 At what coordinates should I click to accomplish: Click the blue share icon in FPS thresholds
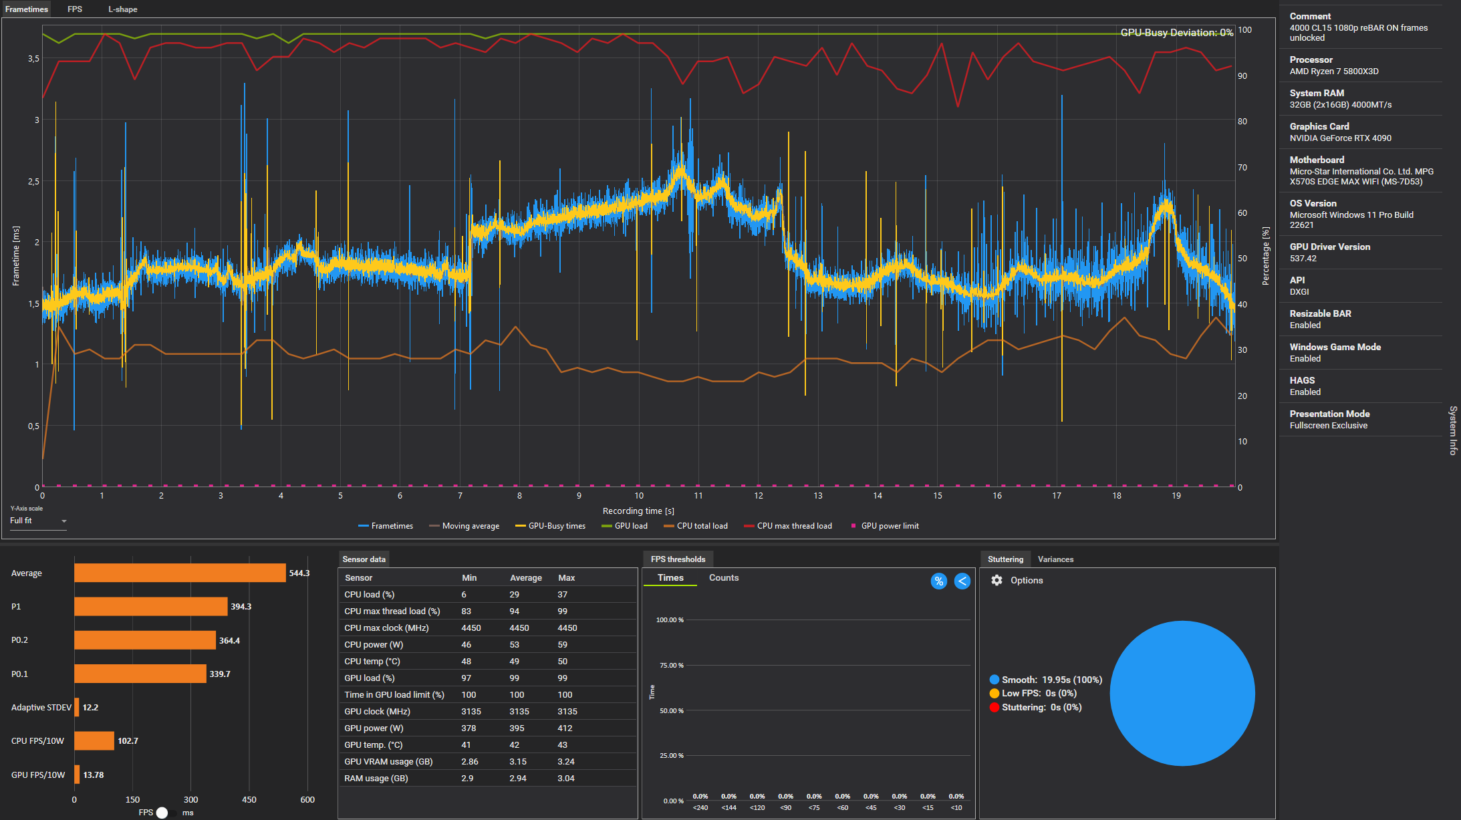pyautogui.click(x=962, y=581)
